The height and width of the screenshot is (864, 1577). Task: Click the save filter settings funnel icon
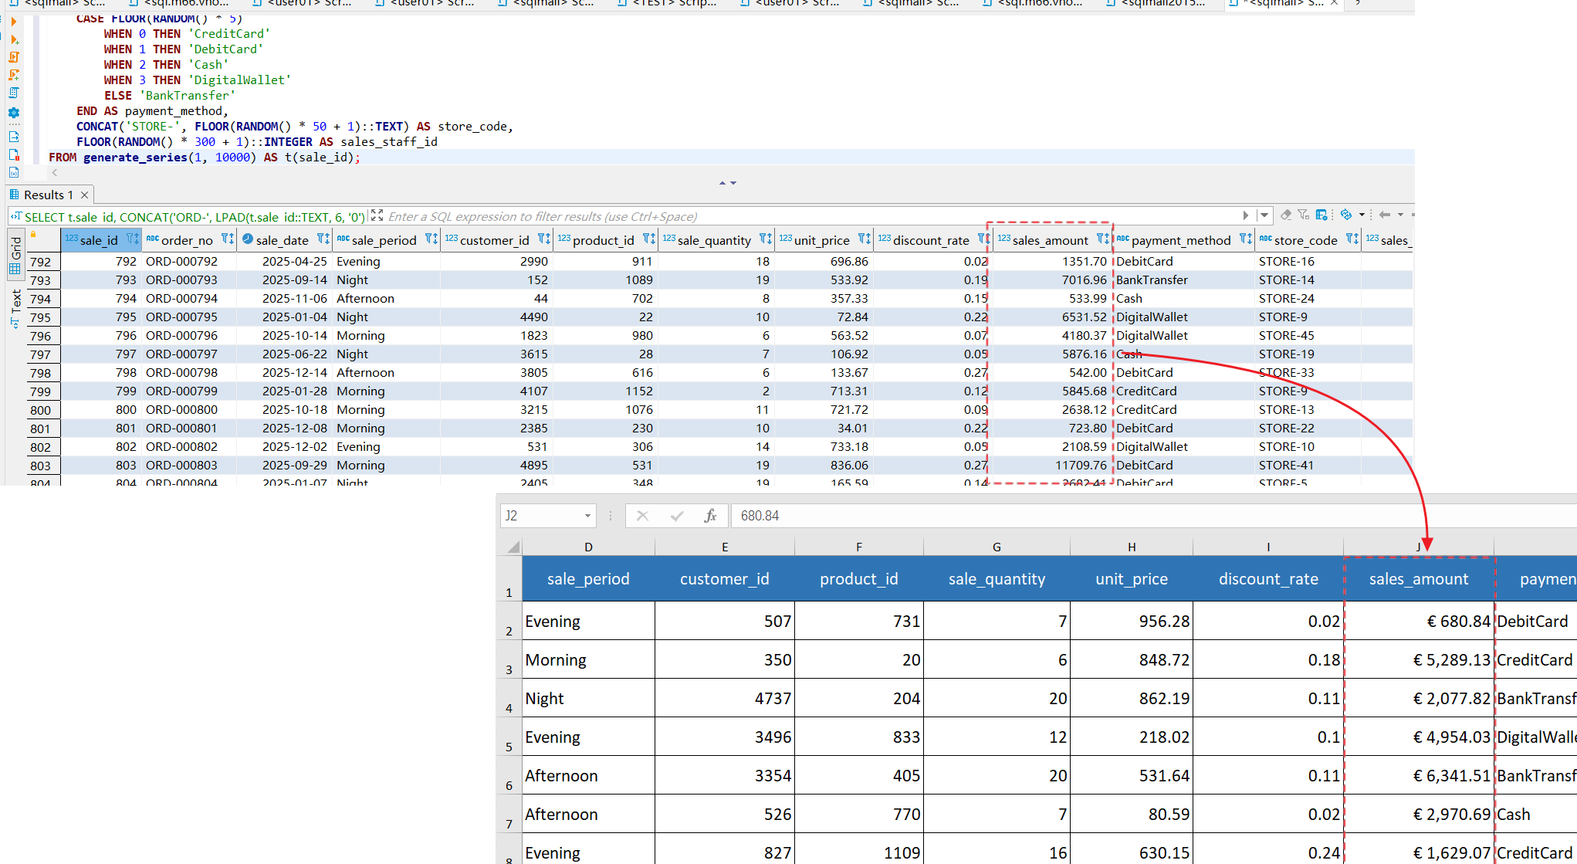coord(1304,215)
